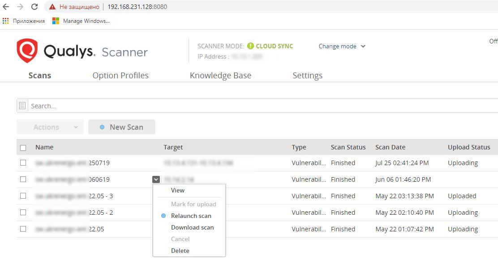Click the browser refresh icon
This screenshot has width=498, height=264.
coord(34,7)
